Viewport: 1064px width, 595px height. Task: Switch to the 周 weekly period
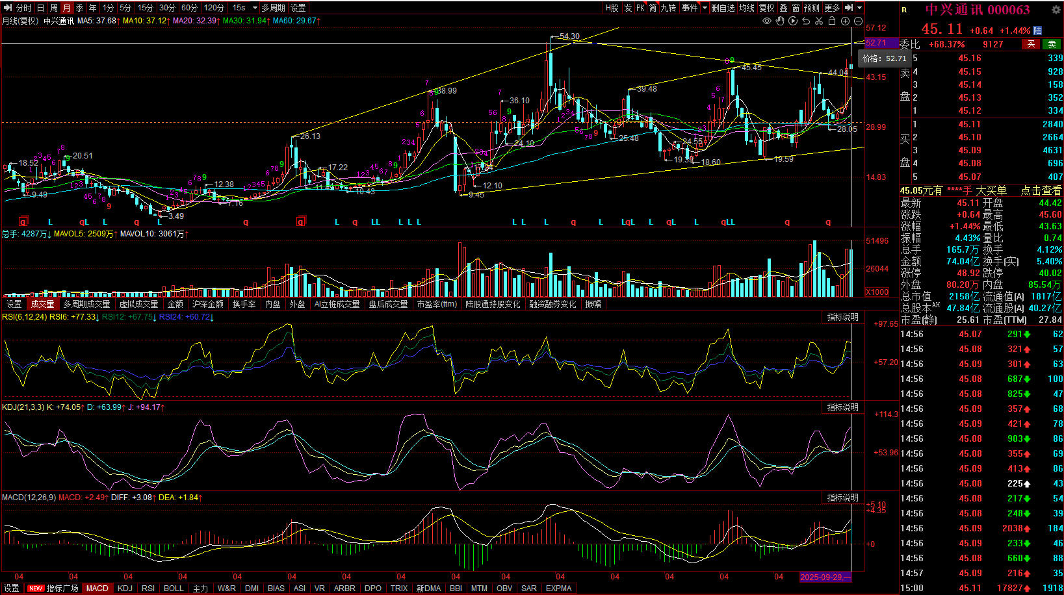[x=54, y=8]
